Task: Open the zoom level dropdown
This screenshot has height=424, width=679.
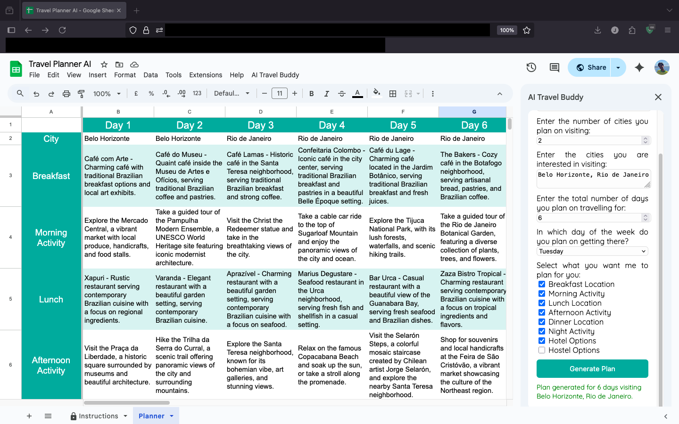Action: pyautogui.click(x=107, y=94)
